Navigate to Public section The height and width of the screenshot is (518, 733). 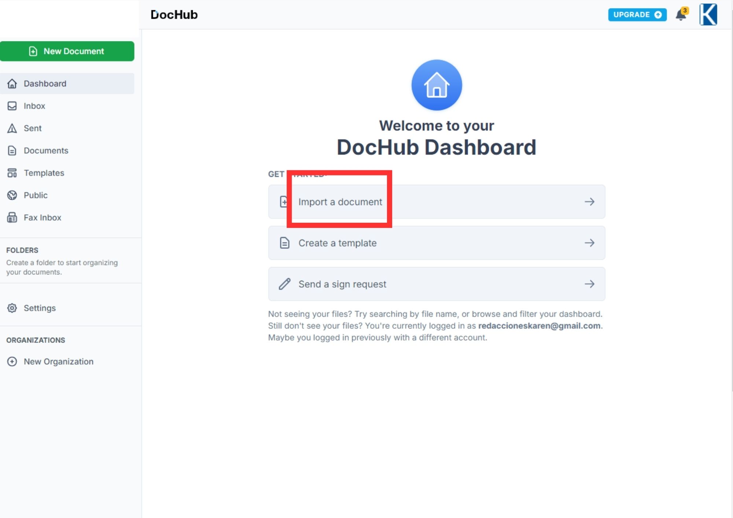[x=35, y=195]
